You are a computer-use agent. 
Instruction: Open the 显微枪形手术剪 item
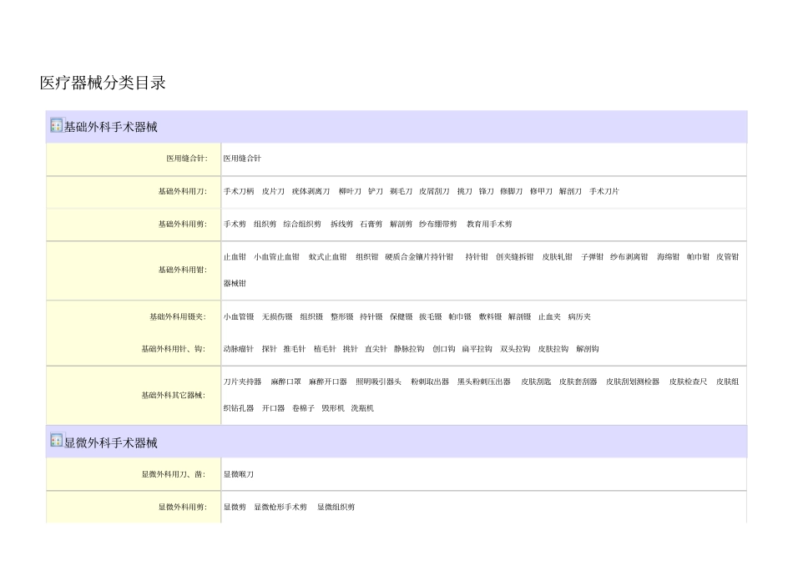(280, 507)
